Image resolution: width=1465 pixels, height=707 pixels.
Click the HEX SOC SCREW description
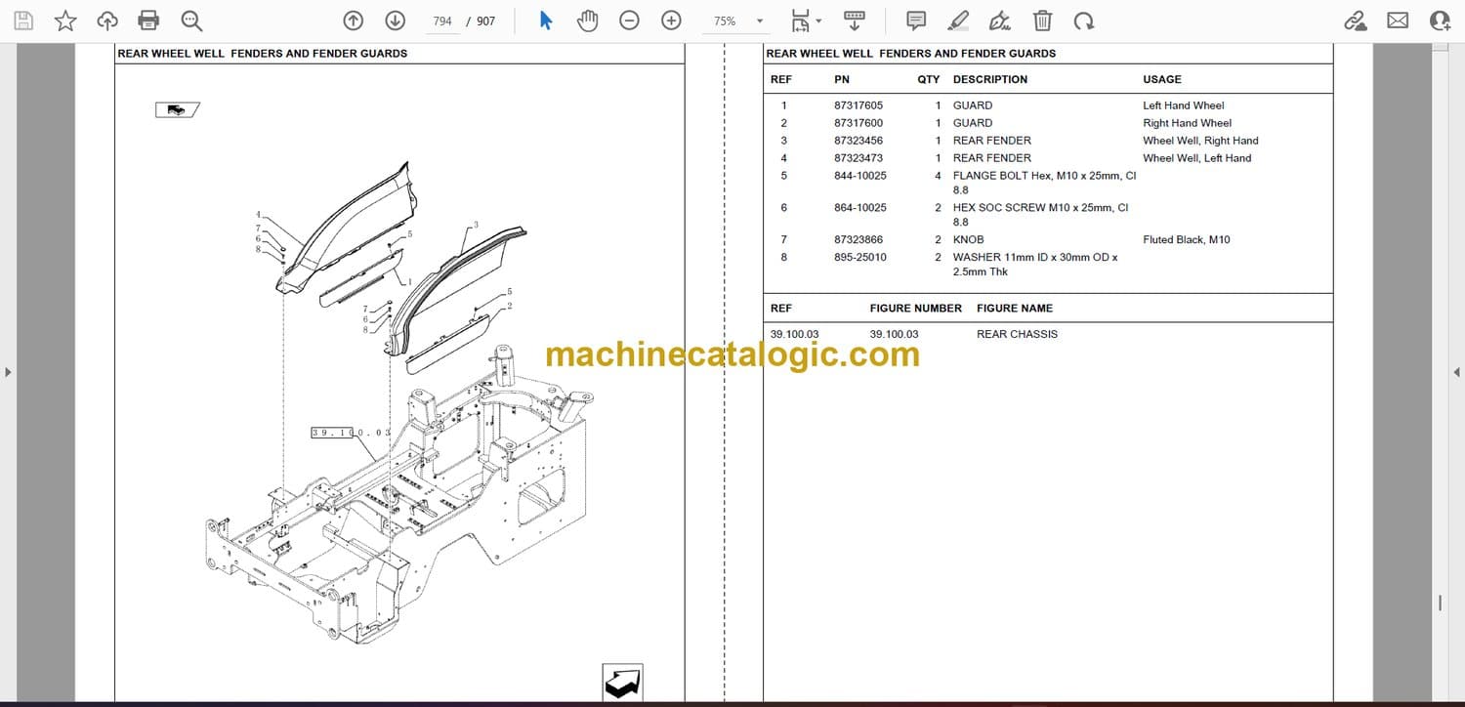point(1040,215)
